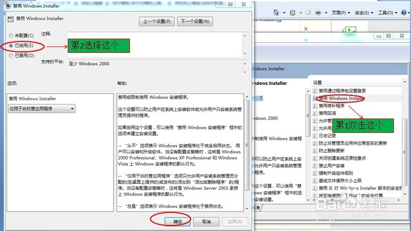The image size is (411, 231).
Task: Click the help text scrollbar thumb
Action: tap(247, 145)
